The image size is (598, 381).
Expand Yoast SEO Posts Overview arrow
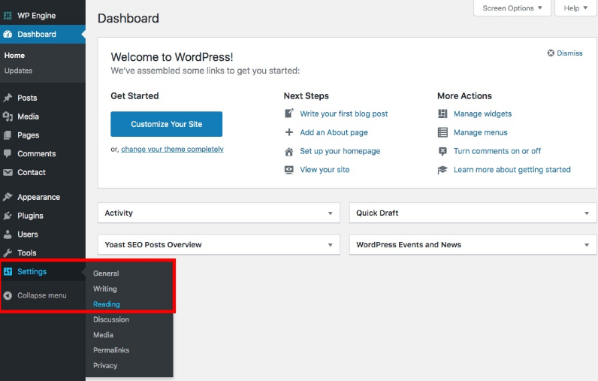pyautogui.click(x=331, y=245)
